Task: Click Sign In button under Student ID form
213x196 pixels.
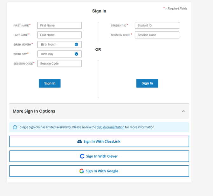Action: point(147,83)
